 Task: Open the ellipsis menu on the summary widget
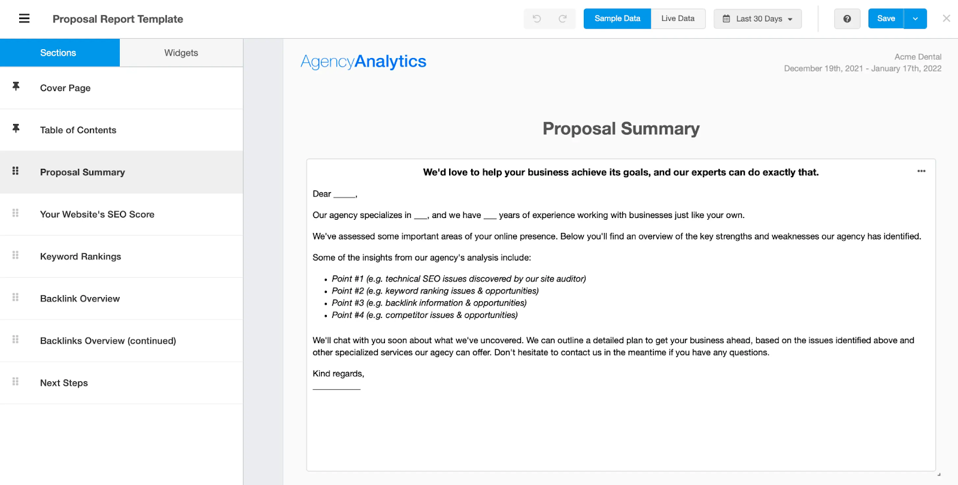(920, 171)
